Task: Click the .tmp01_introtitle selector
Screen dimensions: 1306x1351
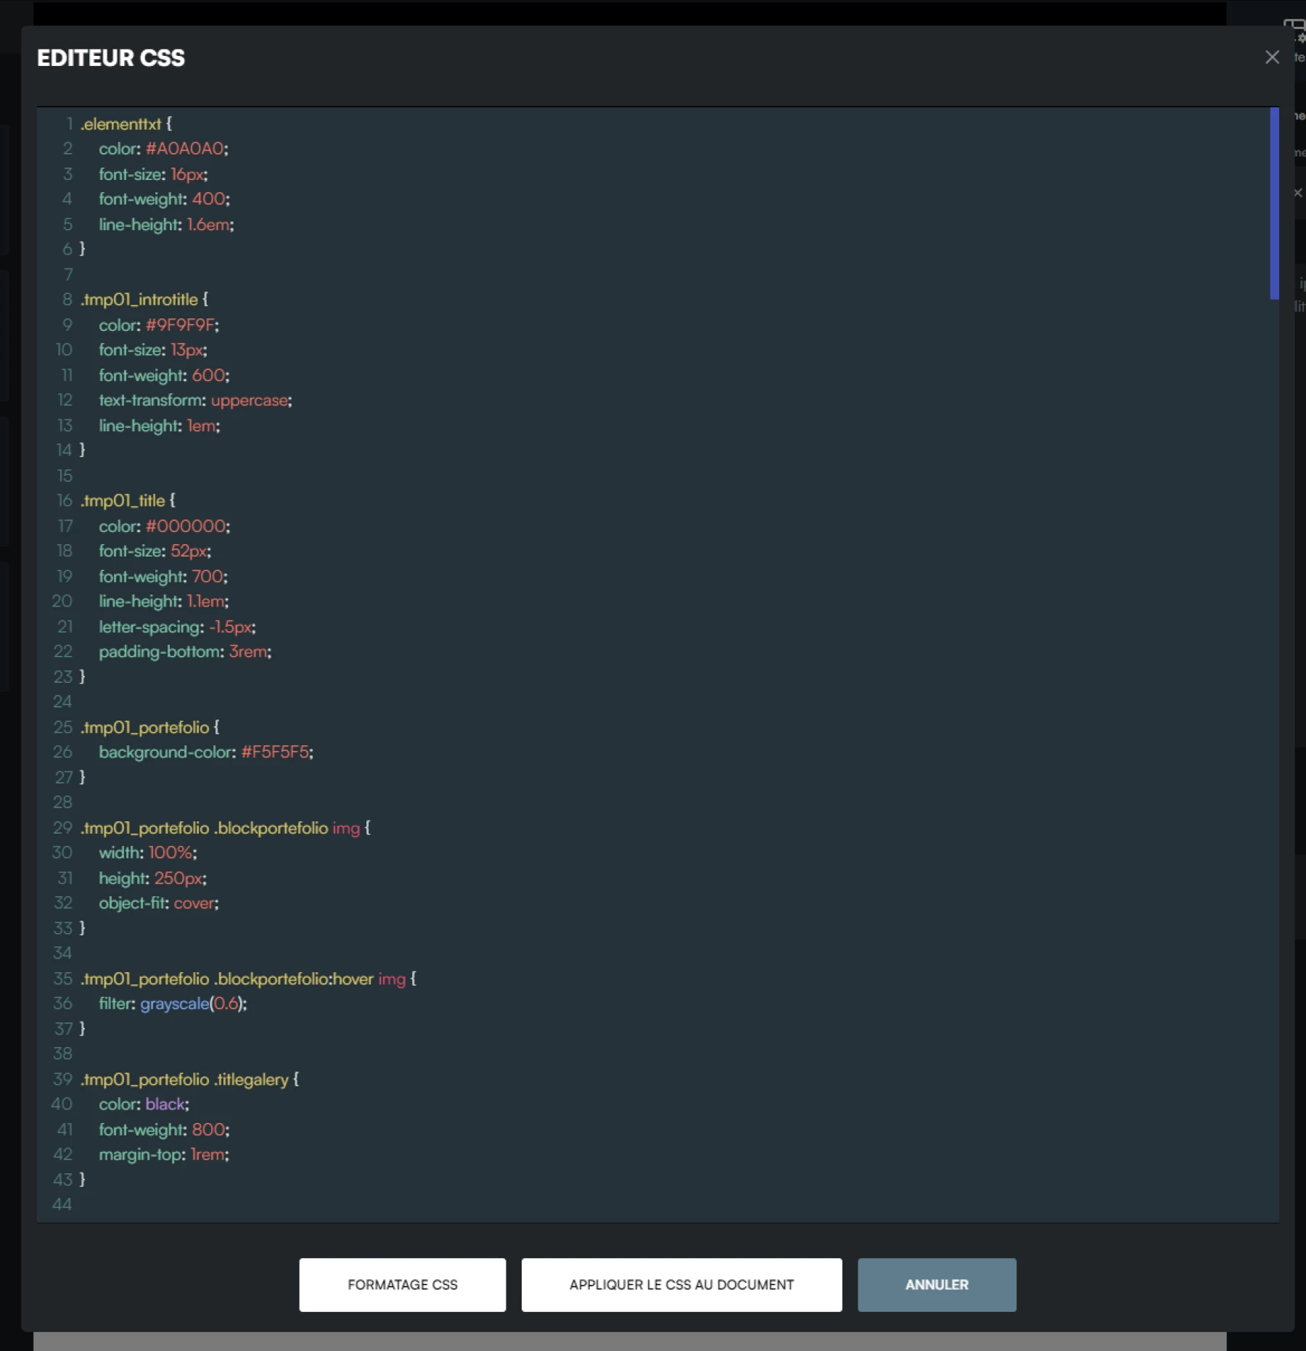Action: [139, 300]
